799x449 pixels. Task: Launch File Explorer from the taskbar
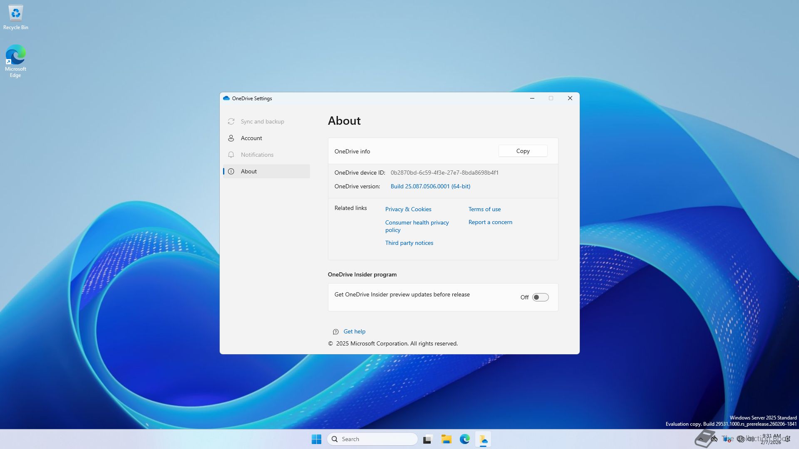[446, 439]
